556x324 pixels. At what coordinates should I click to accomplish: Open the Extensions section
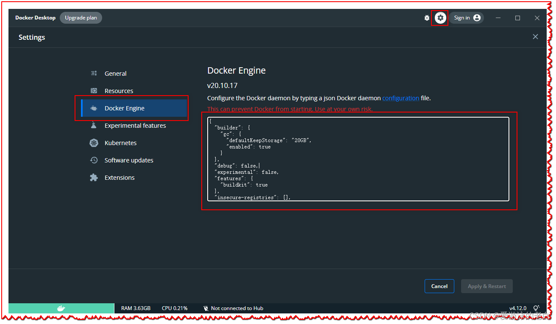click(134, 178)
